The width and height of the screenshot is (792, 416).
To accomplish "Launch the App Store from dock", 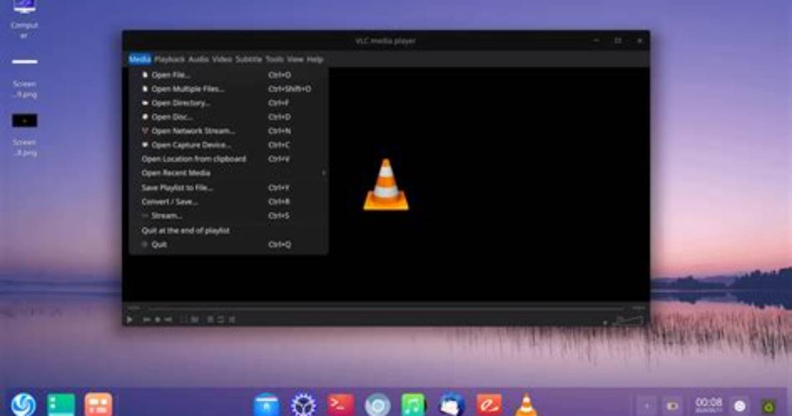I will (266, 405).
